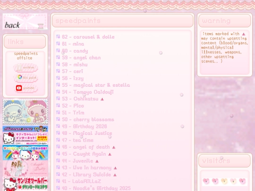Open 44 - Juvenile

coord(77,161)
